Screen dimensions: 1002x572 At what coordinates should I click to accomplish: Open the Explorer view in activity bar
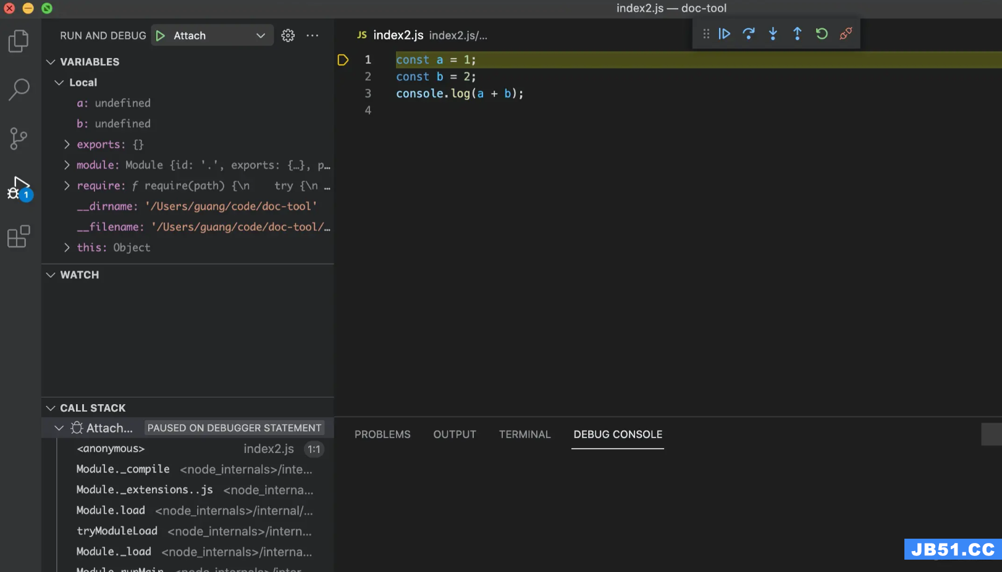pos(19,41)
